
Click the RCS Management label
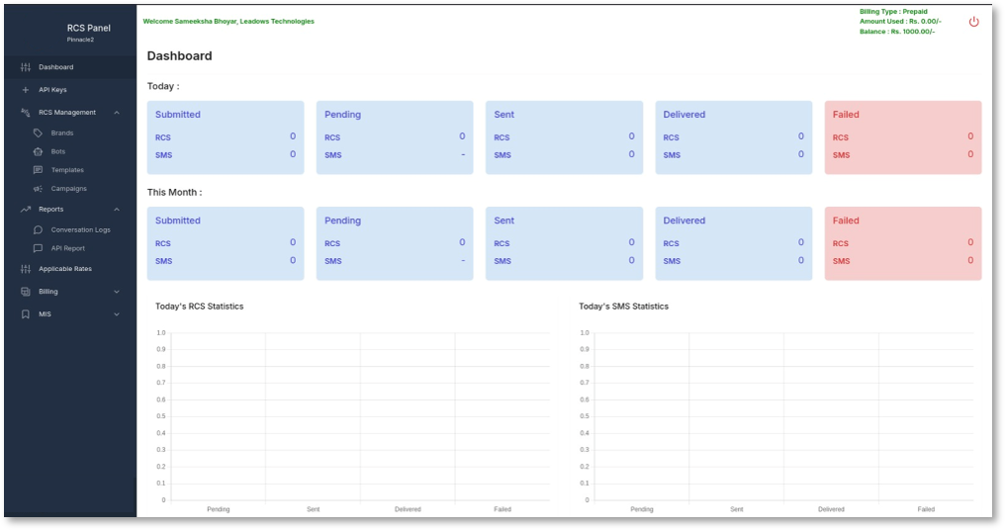coord(67,112)
